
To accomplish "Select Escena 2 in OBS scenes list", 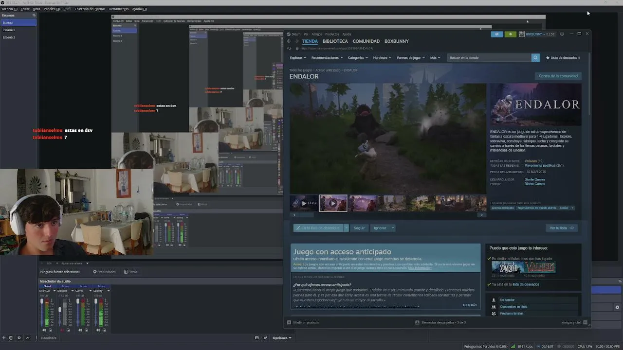I will point(18,30).
